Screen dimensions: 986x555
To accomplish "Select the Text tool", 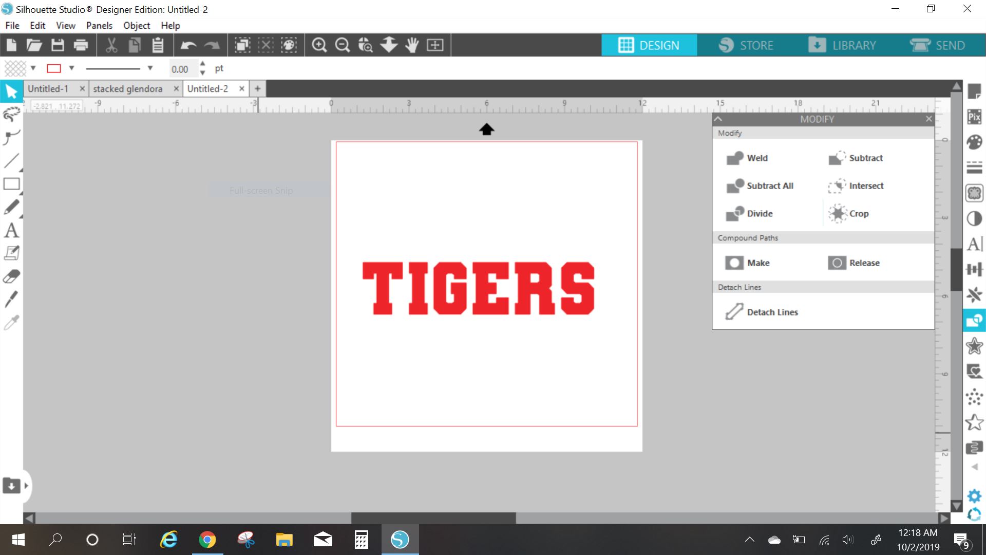I will pyautogui.click(x=11, y=230).
